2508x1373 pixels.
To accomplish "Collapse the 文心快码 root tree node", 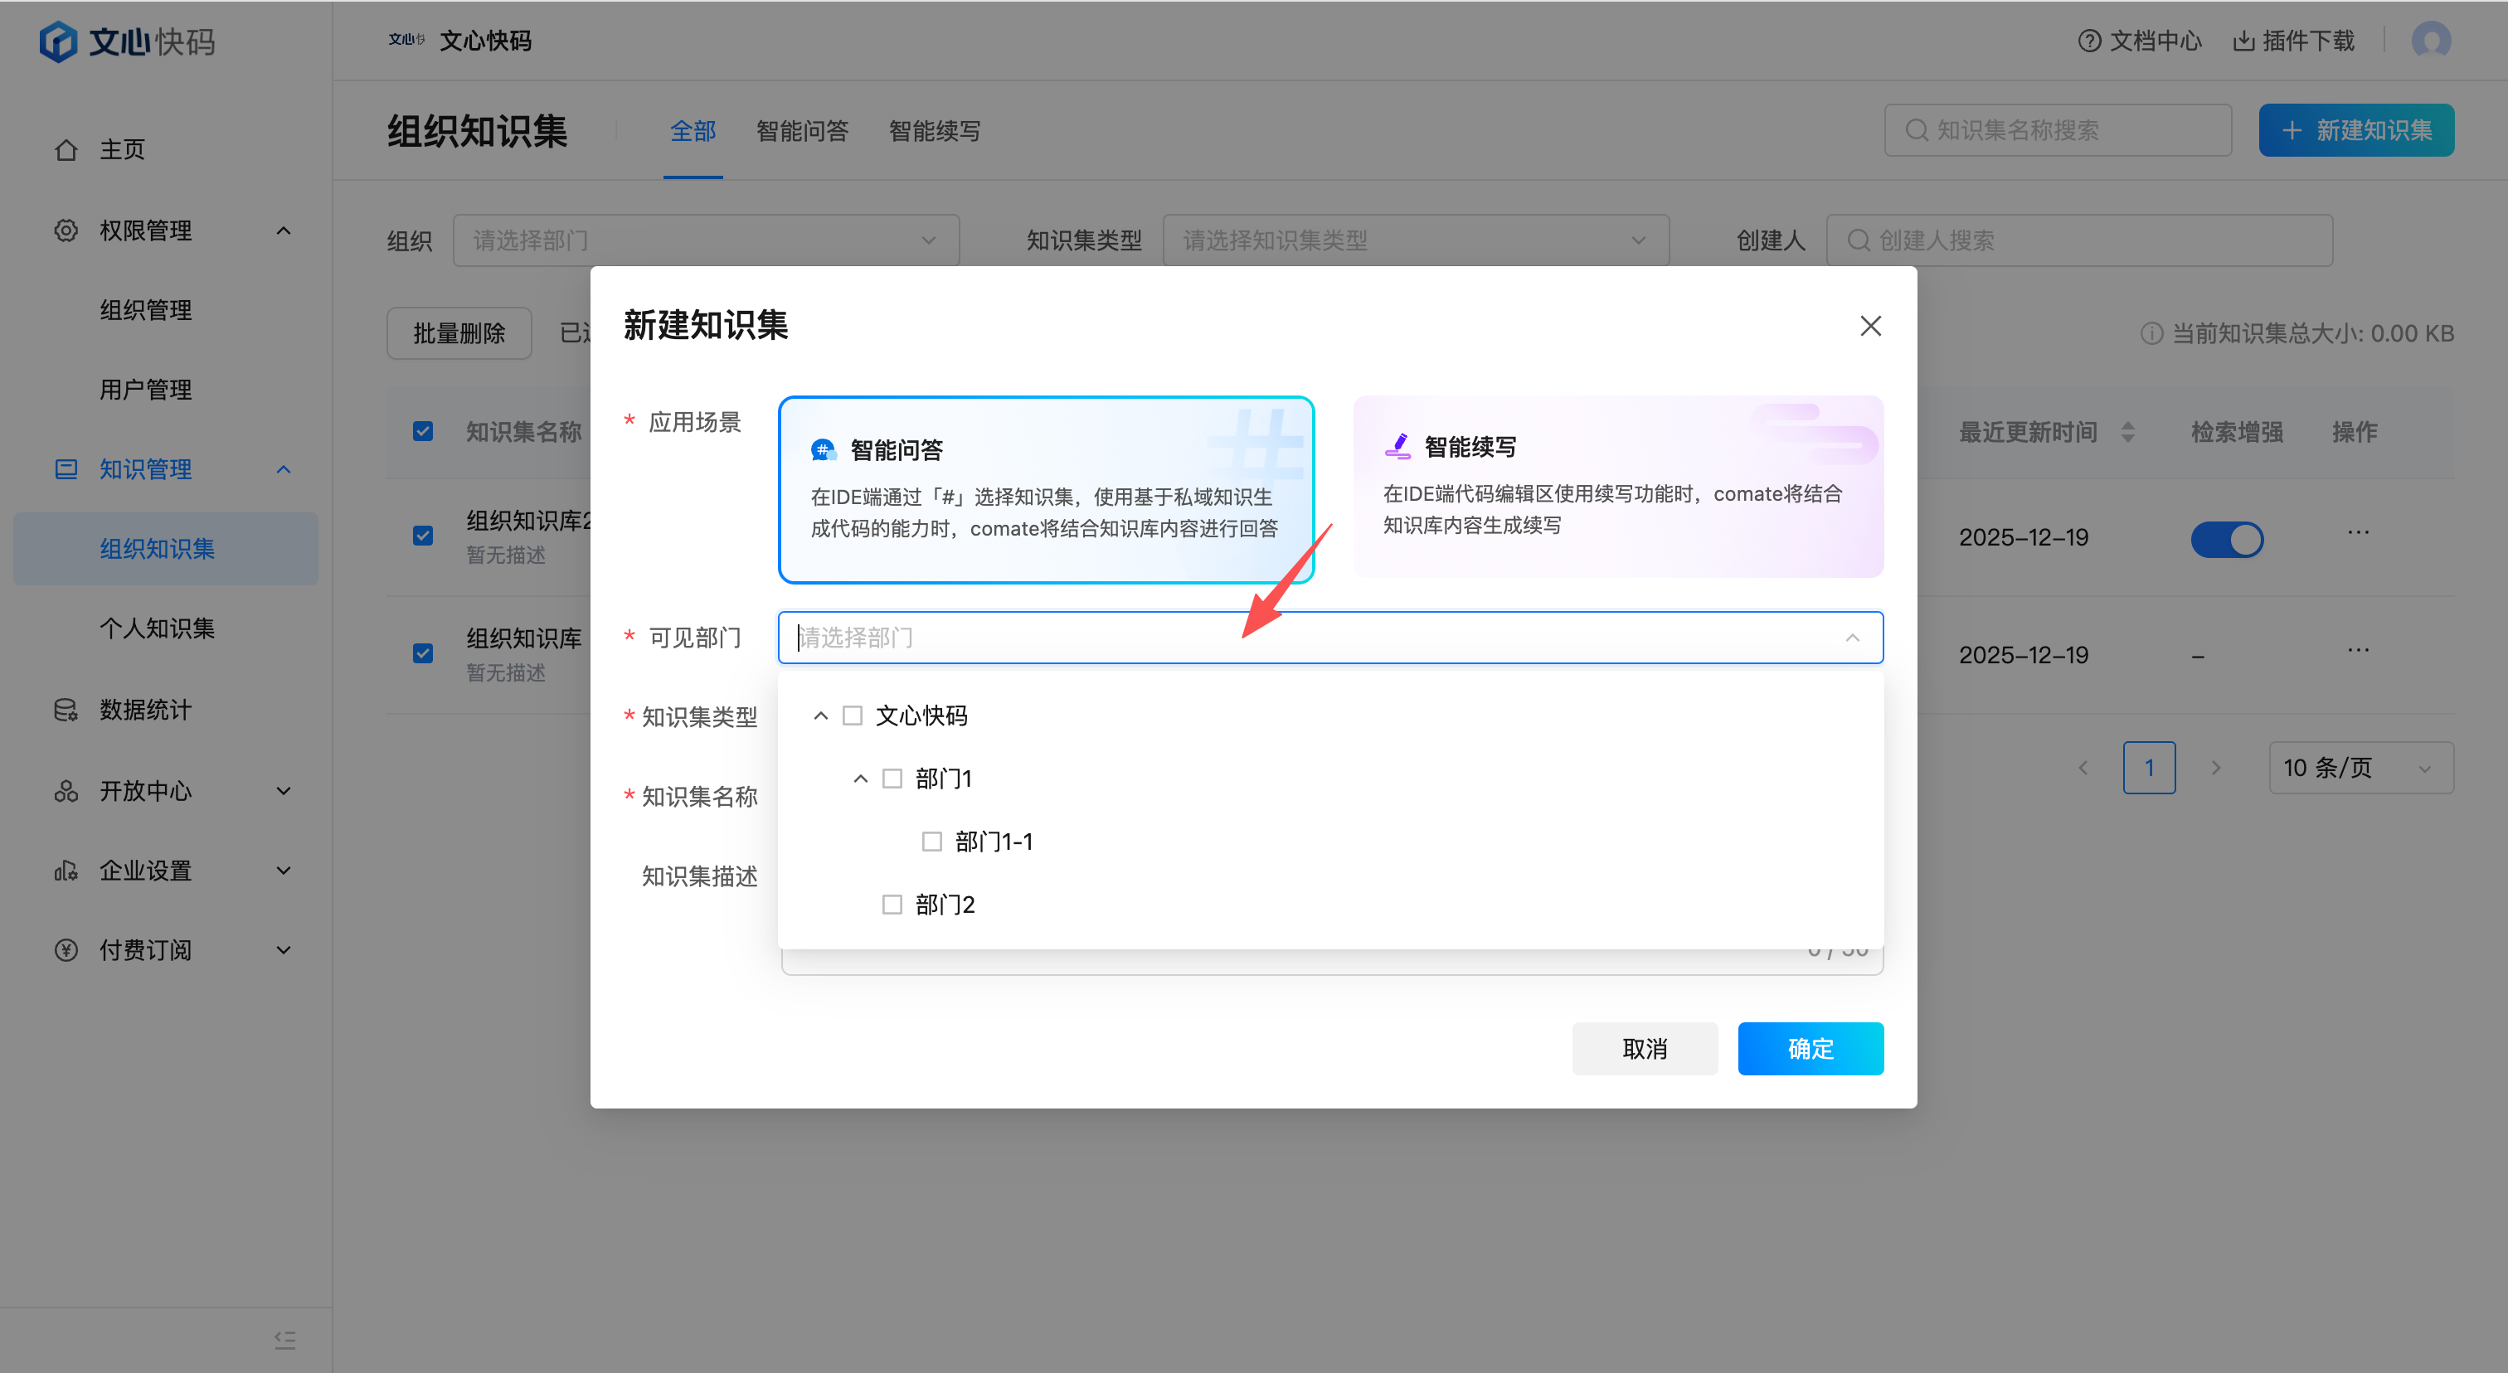I will [x=821, y=716].
